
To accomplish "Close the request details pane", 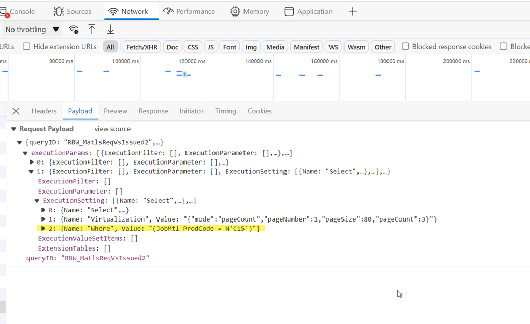I will pos(16,111).
